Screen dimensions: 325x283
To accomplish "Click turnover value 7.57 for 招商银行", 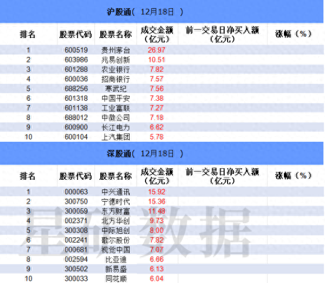I will coord(157,79).
